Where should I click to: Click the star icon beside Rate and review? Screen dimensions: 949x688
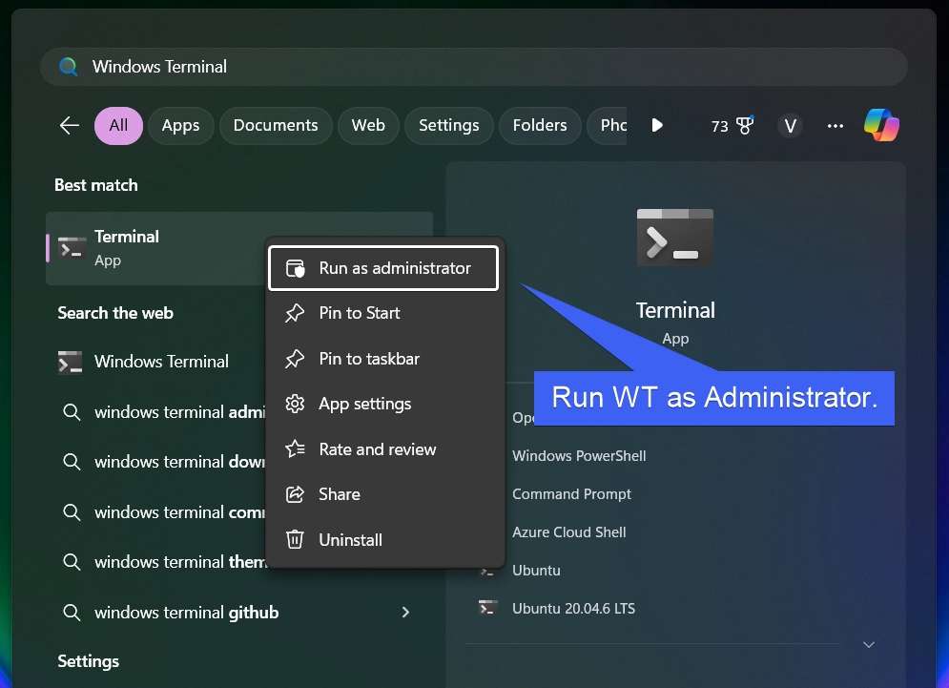(x=295, y=448)
